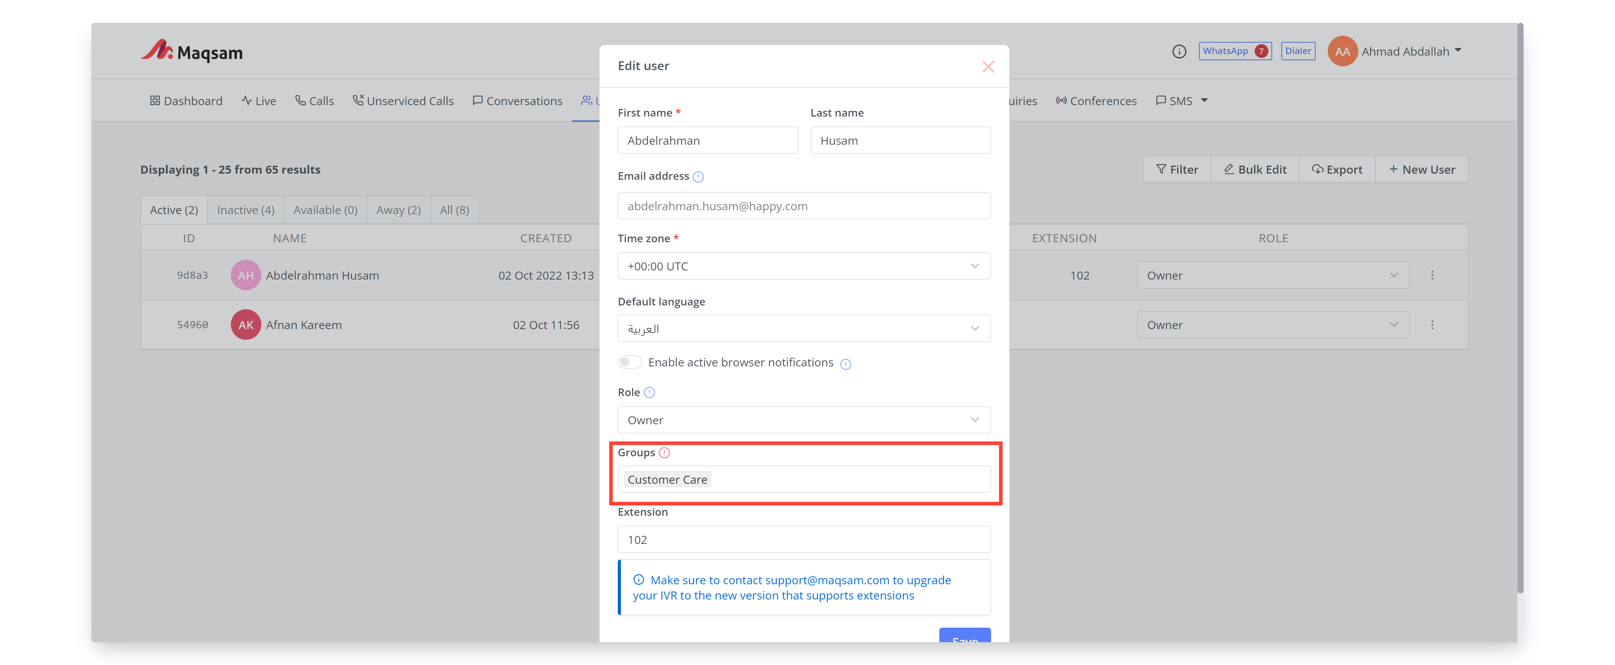The height and width of the screenshot is (665, 1615).
Task: Select the All (8) tab
Action: (x=454, y=210)
